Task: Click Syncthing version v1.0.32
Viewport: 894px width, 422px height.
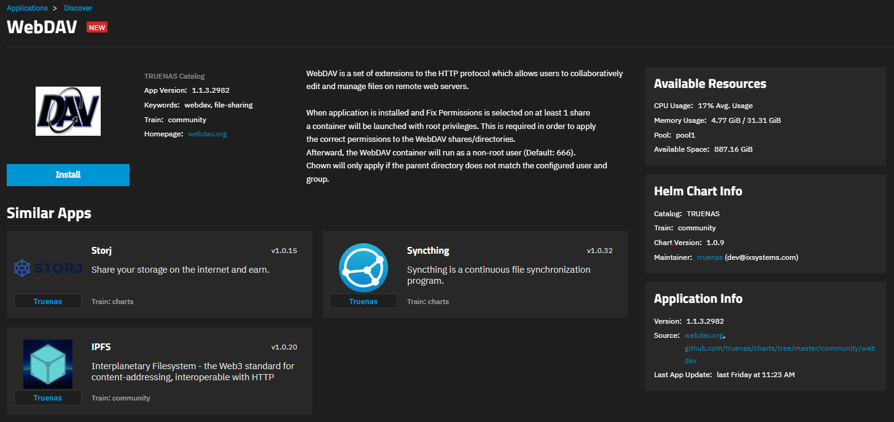Action: (600, 251)
